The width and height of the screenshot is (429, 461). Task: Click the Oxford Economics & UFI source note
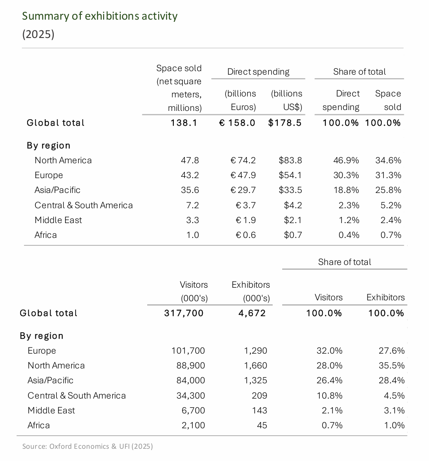(x=87, y=446)
